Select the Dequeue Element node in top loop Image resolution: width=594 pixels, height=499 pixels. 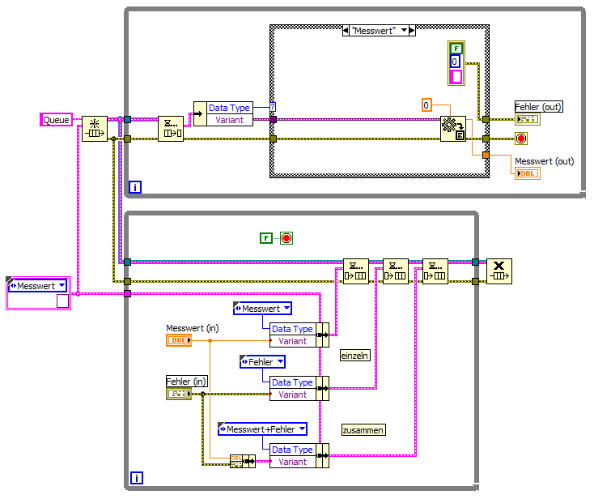point(171,129)
